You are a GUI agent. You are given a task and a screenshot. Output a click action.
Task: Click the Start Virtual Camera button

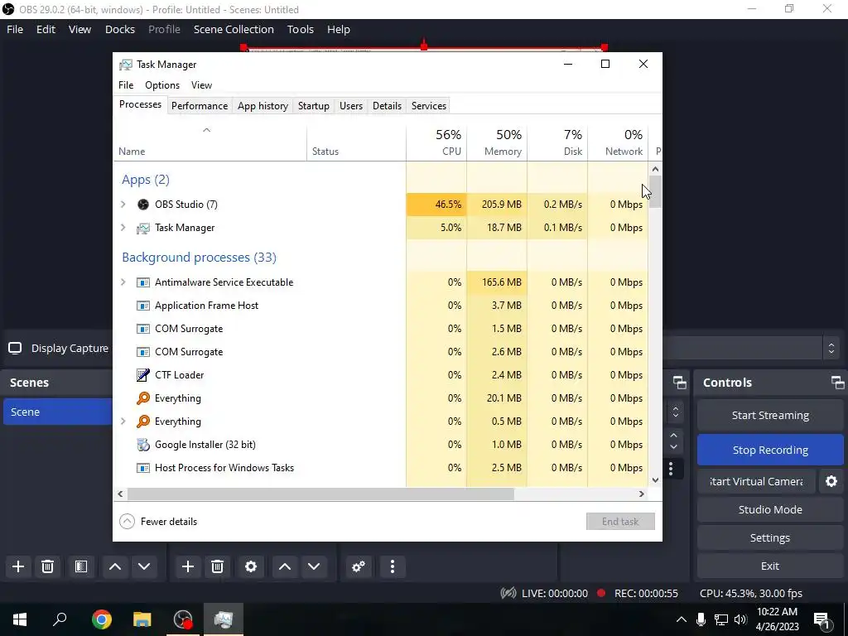(756, 481)
